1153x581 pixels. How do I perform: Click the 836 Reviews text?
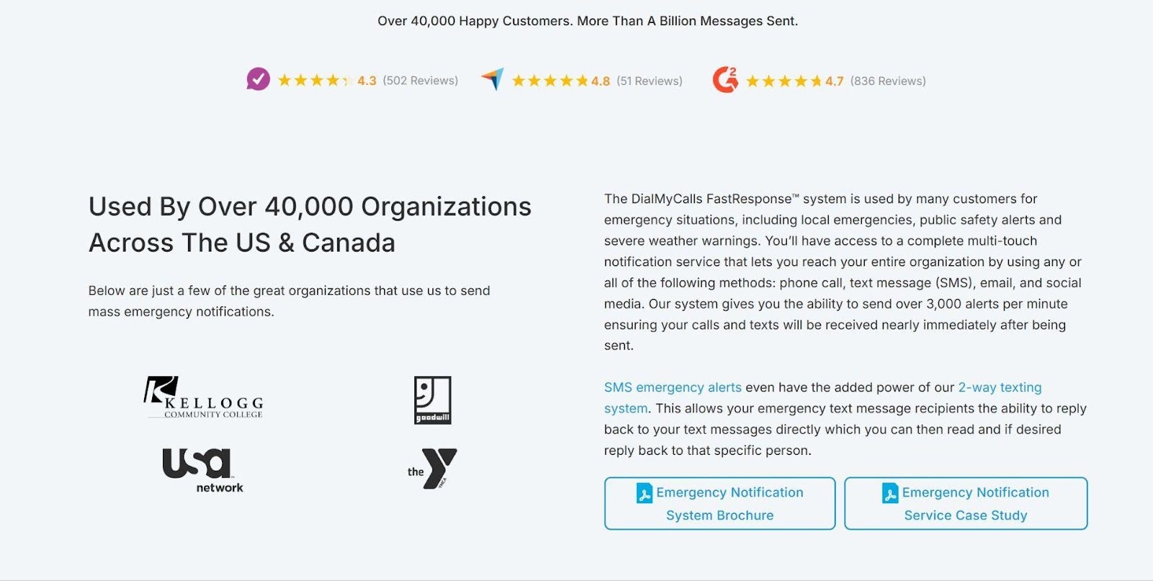point(888,81)
